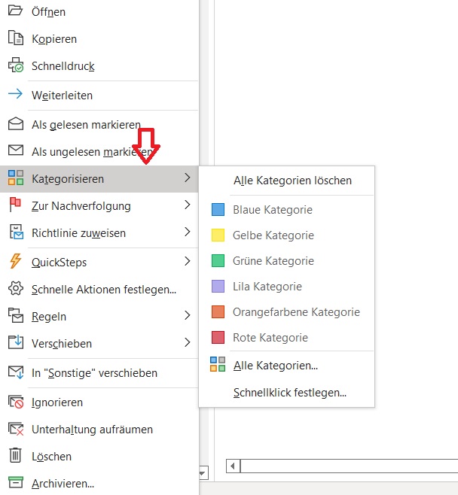
Task: Click the vertical scrollbar down arrow
Action: coord(203,473)
